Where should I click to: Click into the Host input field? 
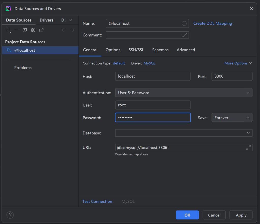[153, 76]
